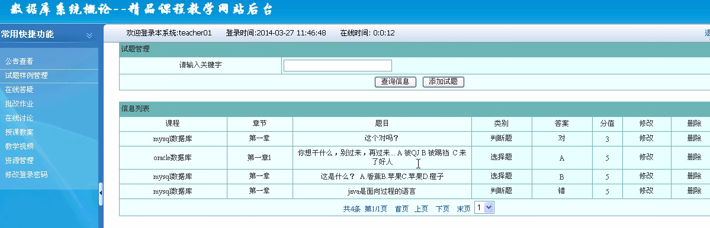
Task: Go to 下页 in pagination
Action: [x=442, y=209]
